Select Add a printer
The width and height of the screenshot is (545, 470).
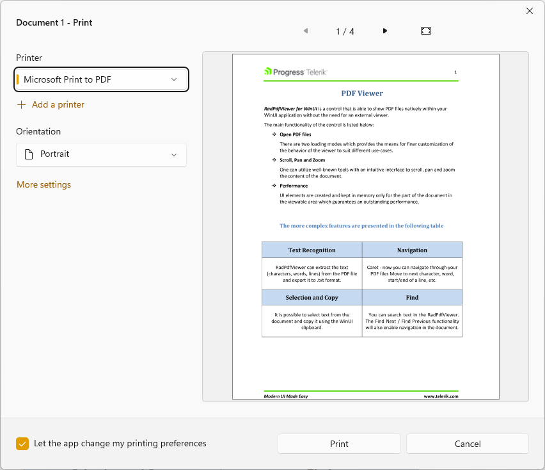56,104
